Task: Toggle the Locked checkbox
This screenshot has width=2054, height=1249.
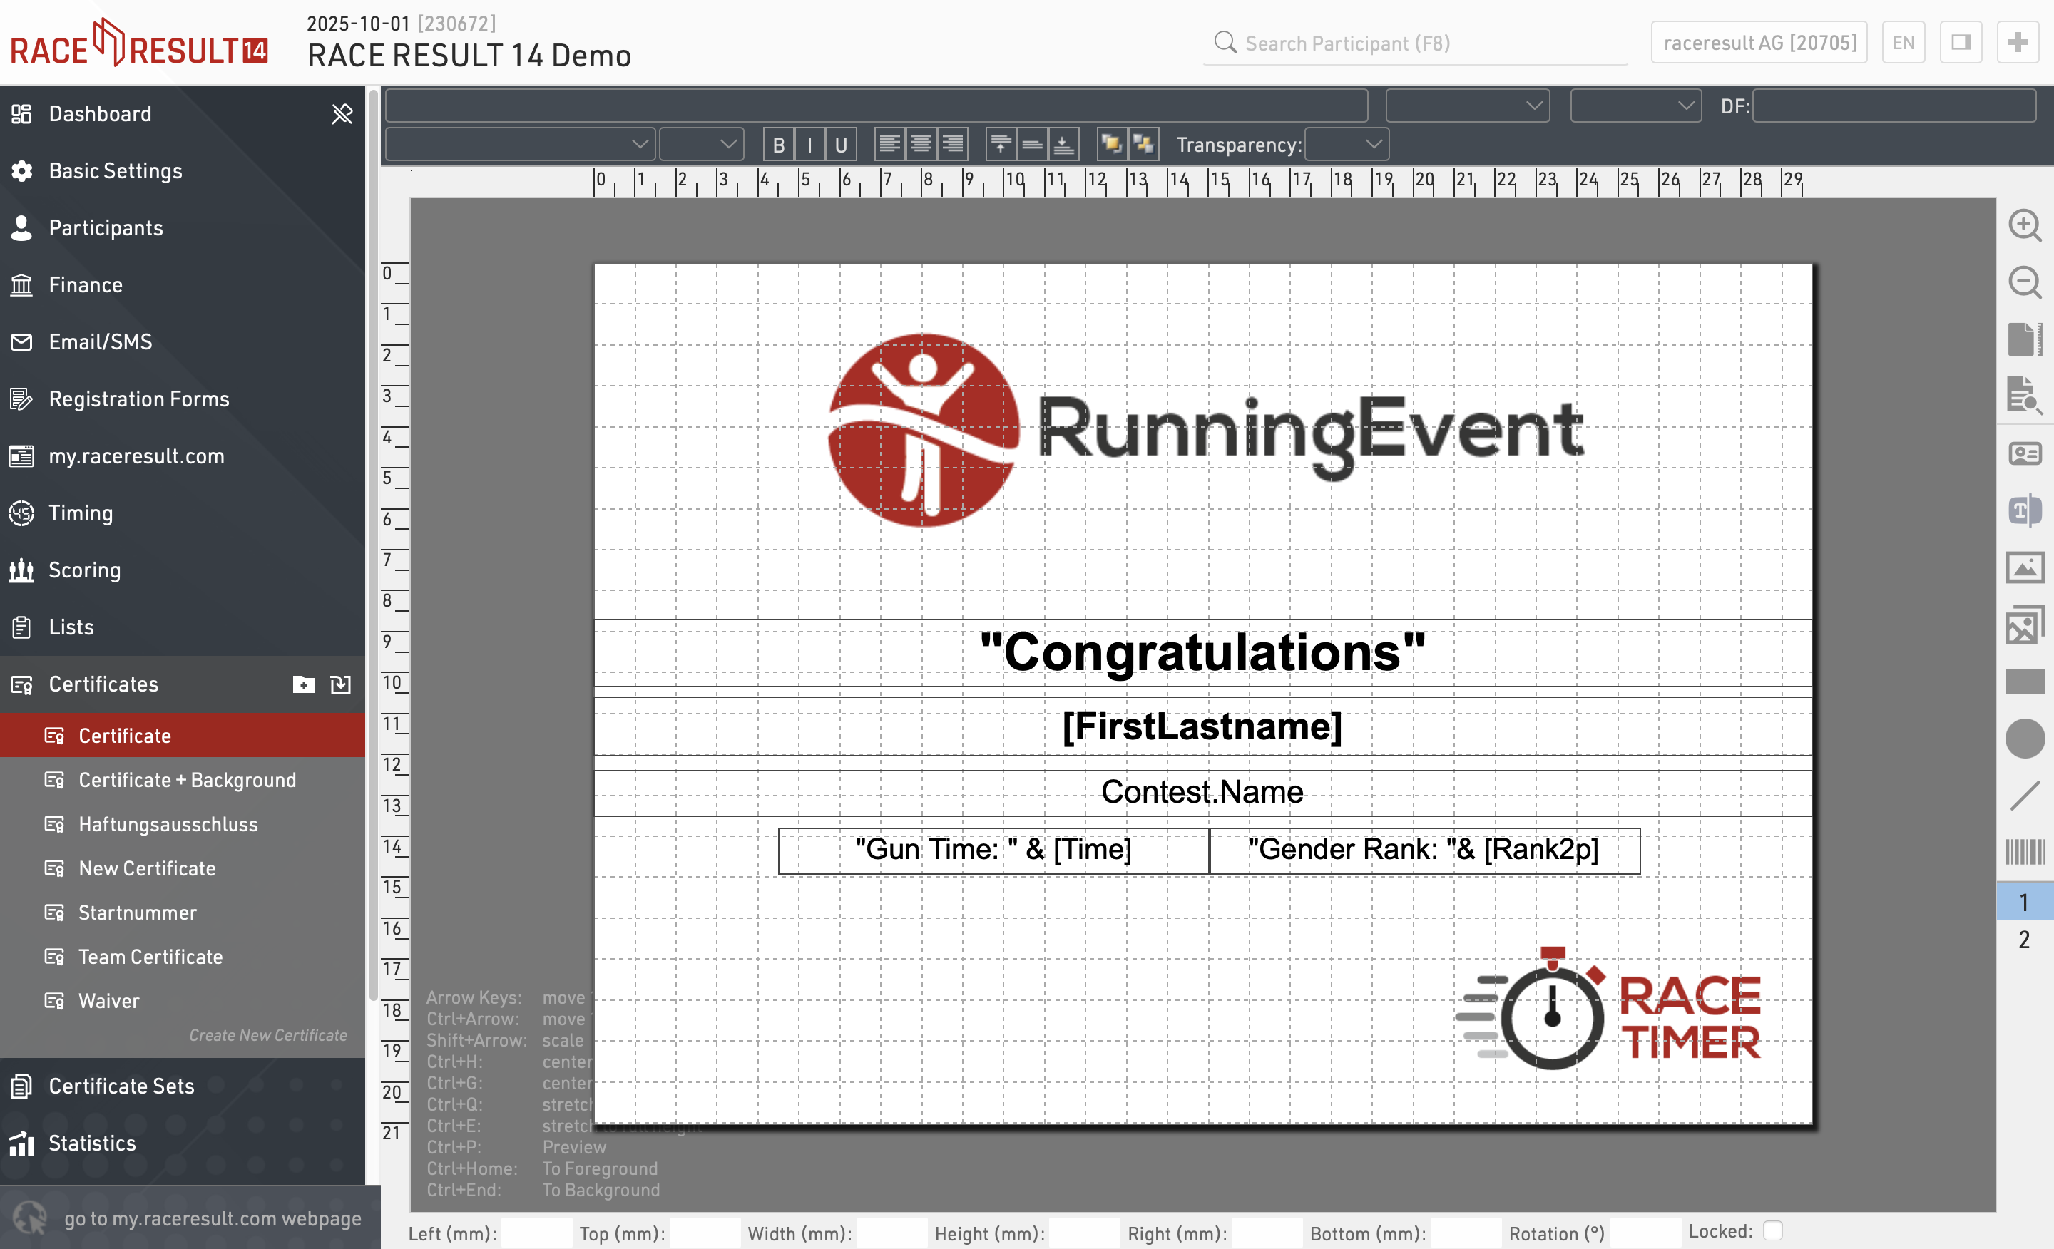Action: [x=1774, y=1230]
